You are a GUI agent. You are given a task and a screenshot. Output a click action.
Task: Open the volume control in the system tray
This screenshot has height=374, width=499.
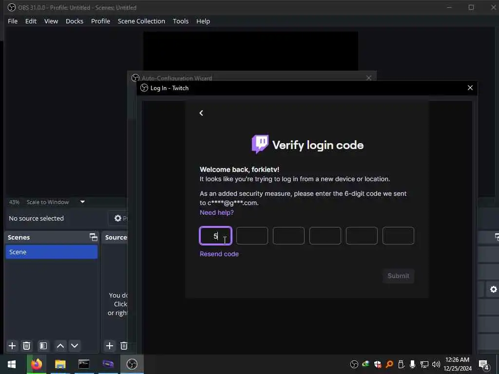436,364
